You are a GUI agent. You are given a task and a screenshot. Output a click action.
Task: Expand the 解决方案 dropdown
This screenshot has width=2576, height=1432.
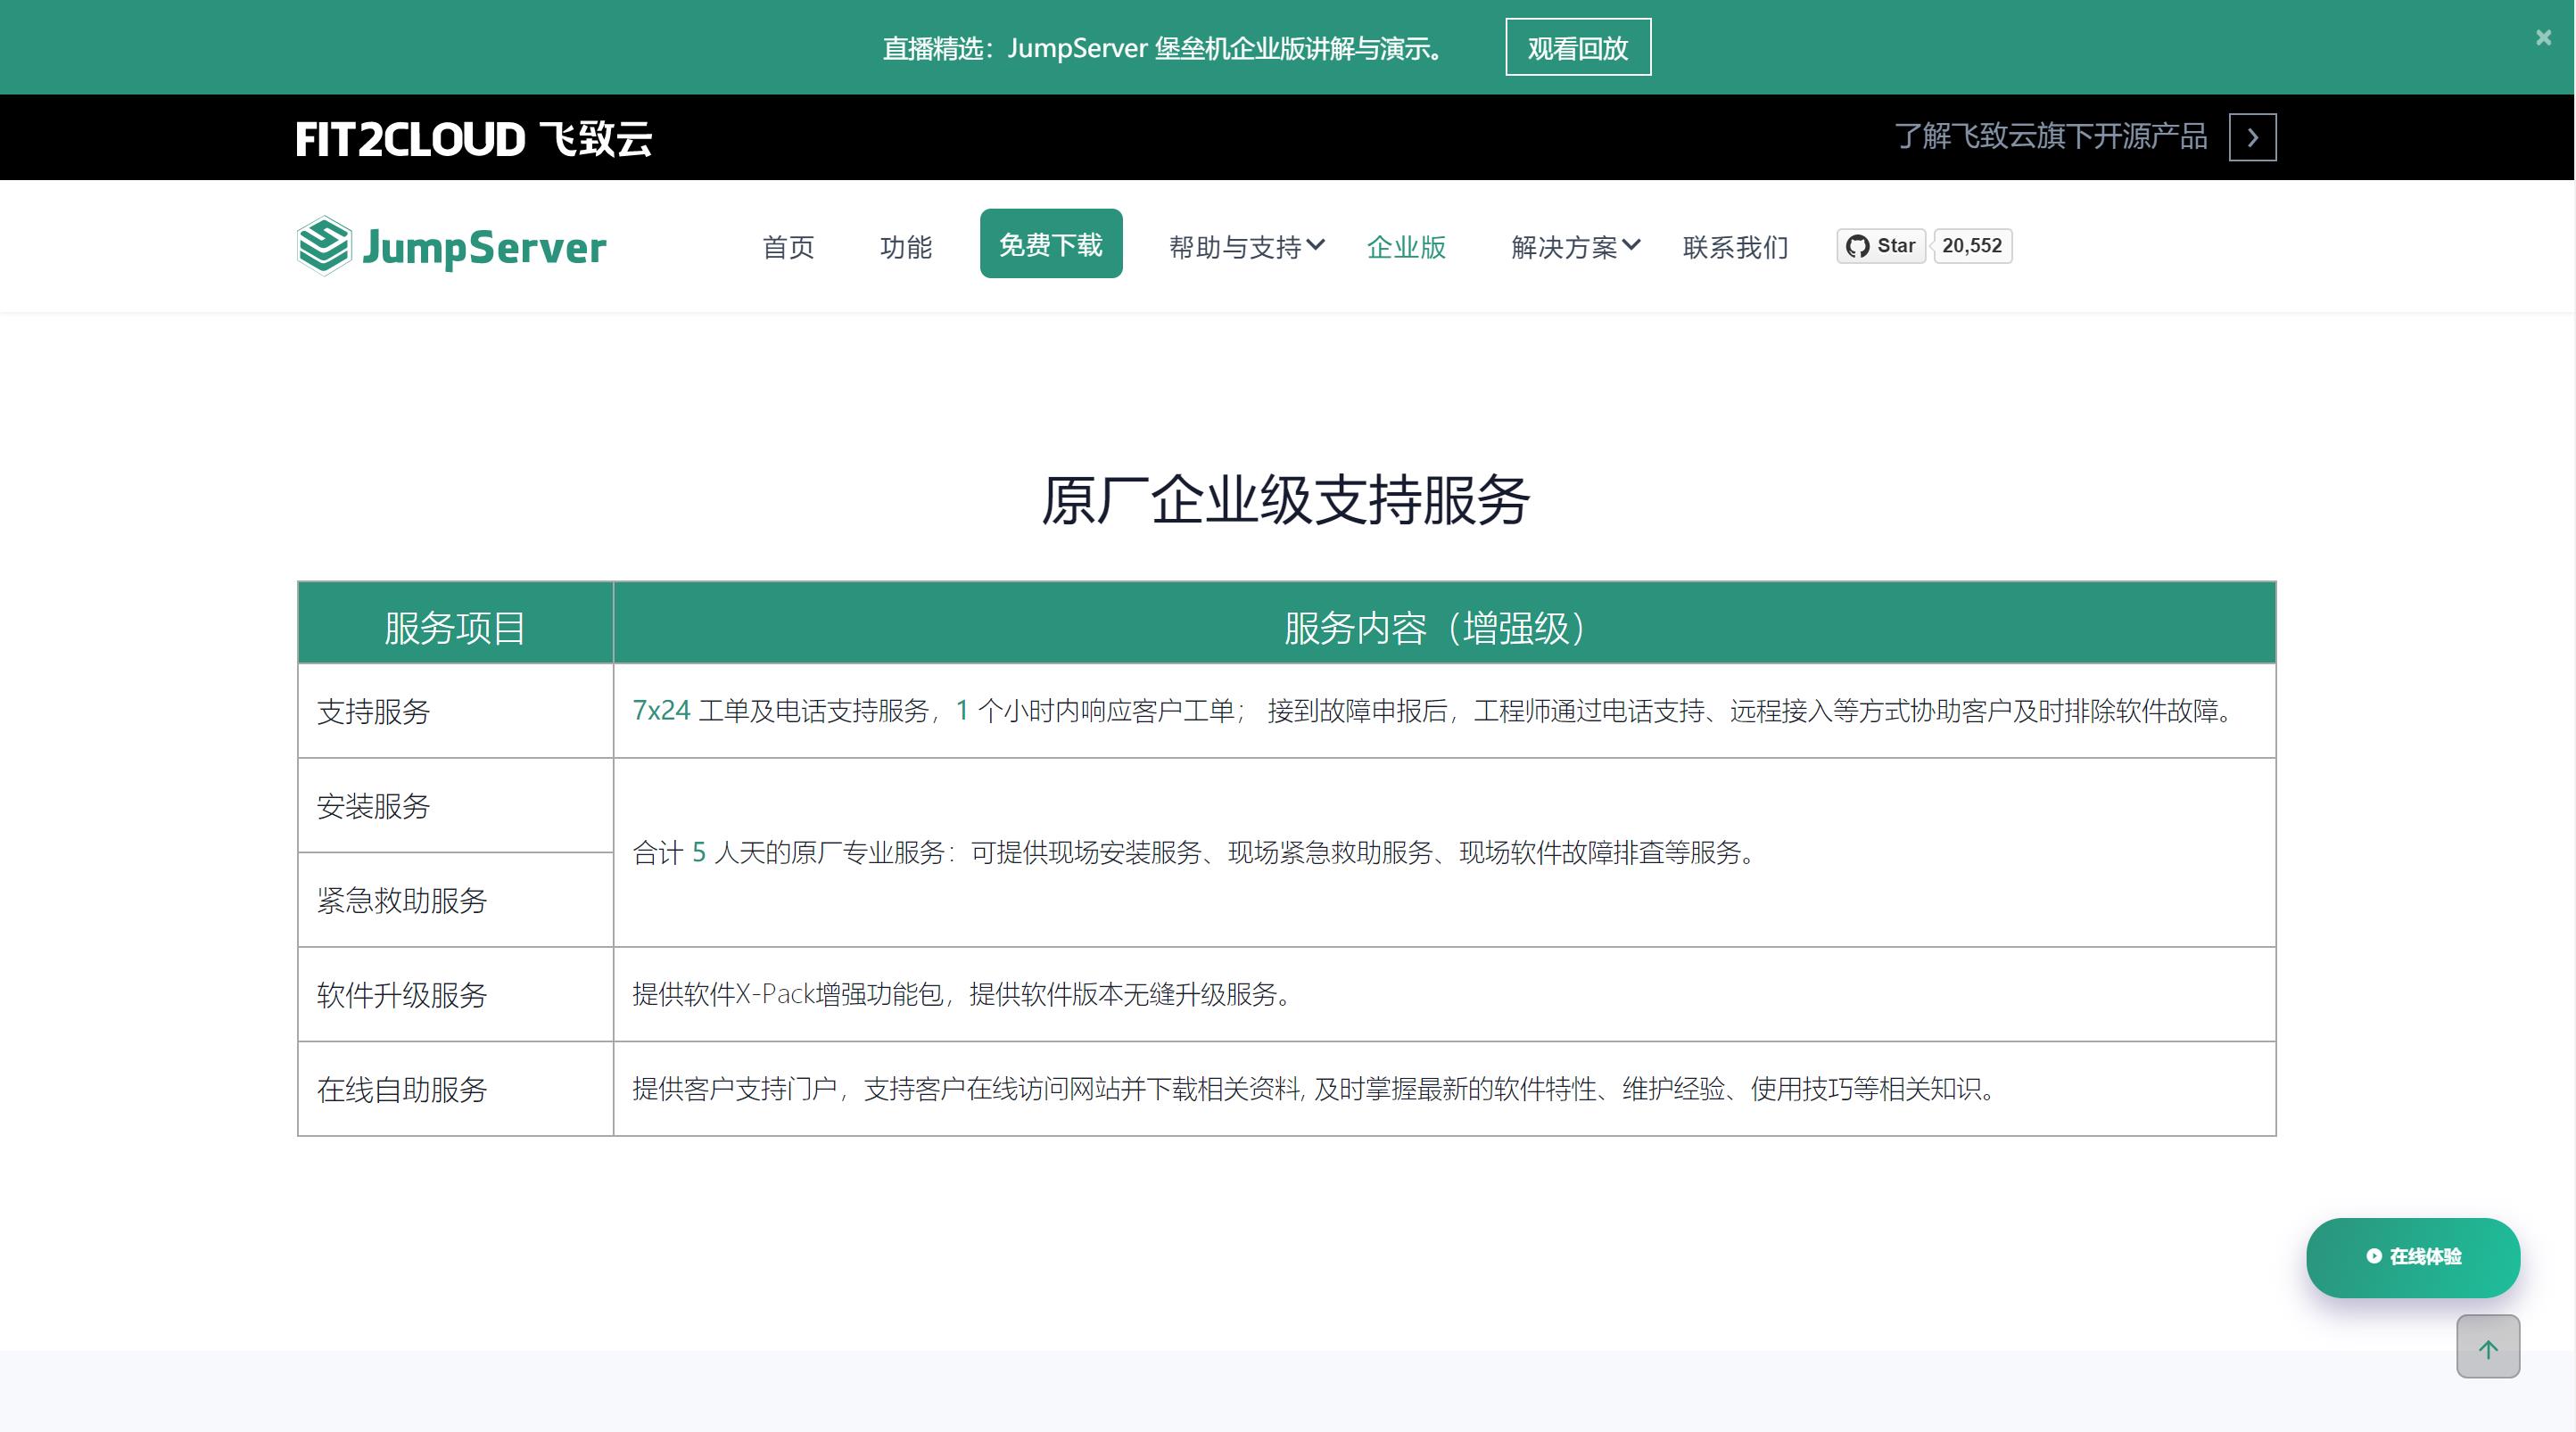[x=1575, y=247]
